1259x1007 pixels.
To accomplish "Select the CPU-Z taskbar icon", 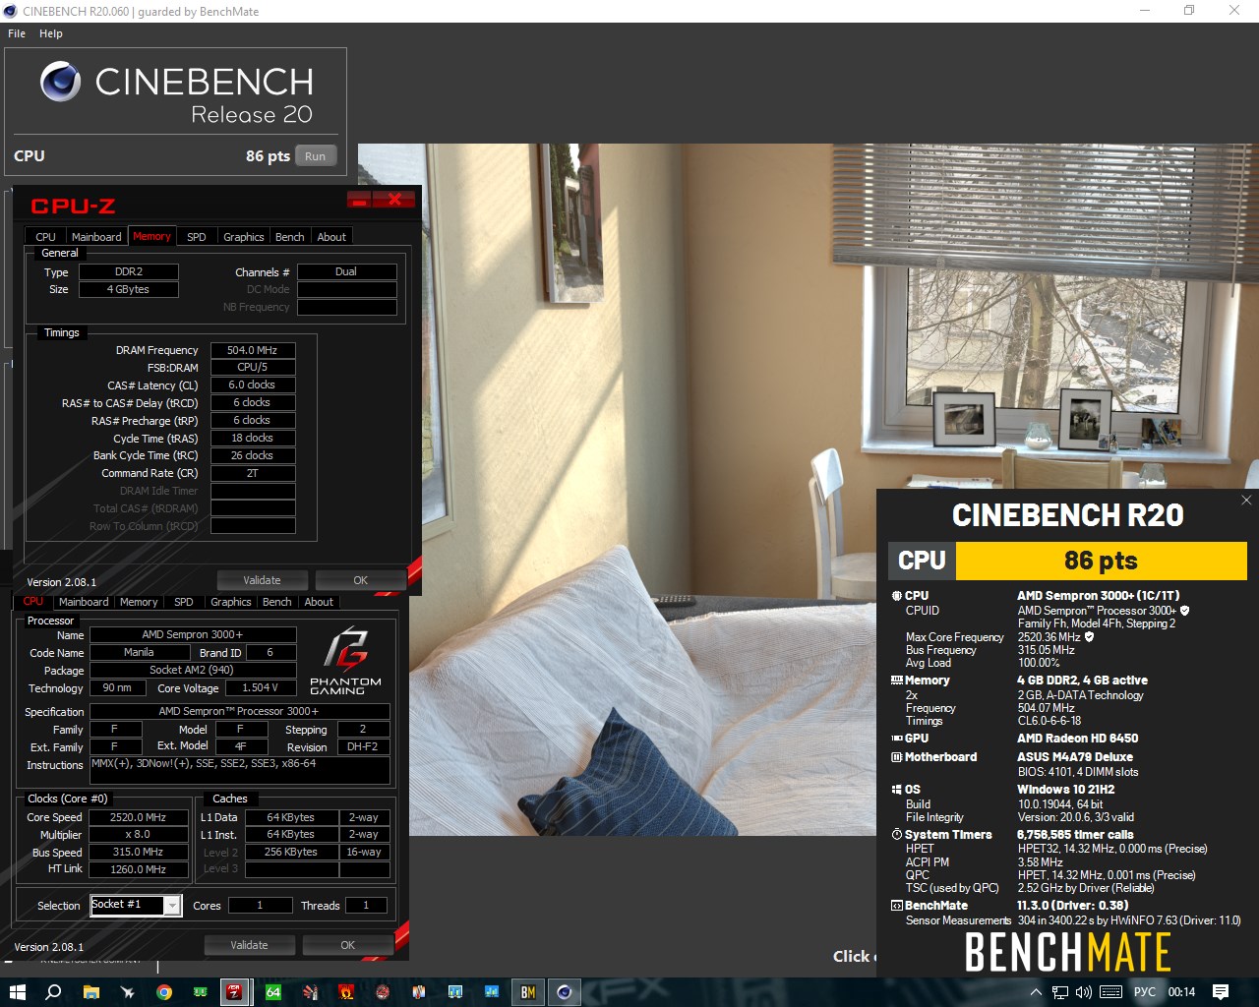I will 234,992.
